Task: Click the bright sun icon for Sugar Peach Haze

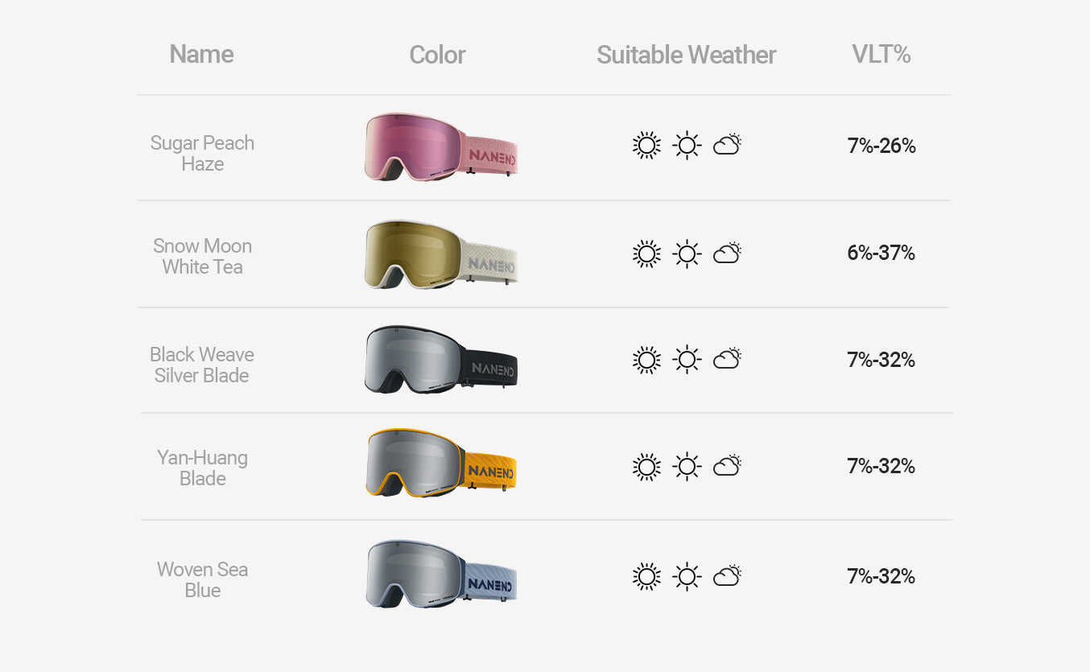Action: (x=646, y=146)
